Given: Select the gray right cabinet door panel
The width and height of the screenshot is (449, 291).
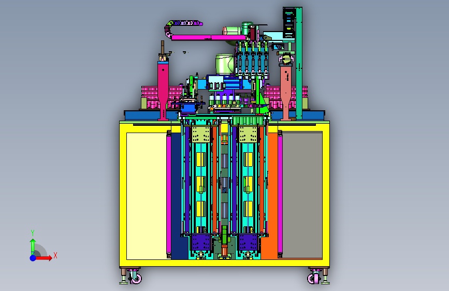Looking at the screenshot, I should pos(302,195).
